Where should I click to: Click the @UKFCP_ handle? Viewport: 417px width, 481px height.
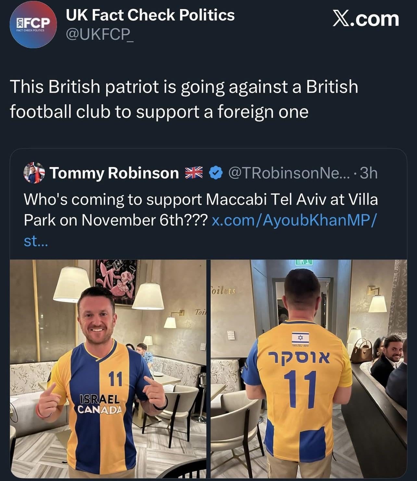coord(99,34)
